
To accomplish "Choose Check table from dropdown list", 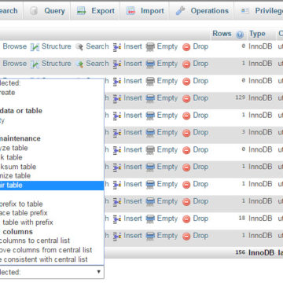I will coord(52,157).
